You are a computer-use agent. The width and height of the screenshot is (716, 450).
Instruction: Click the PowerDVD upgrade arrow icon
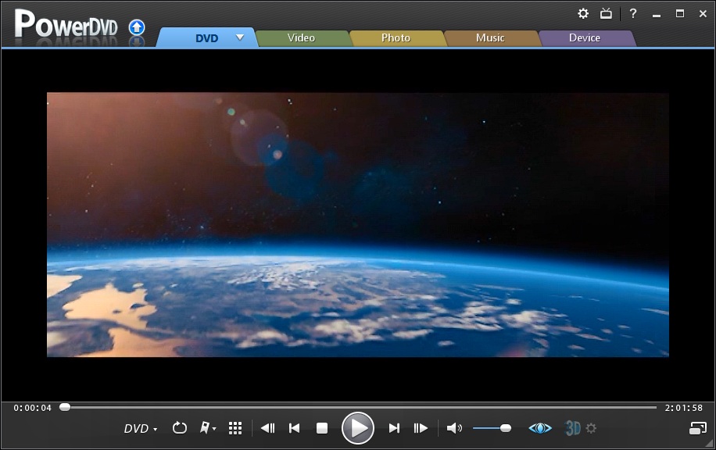[x=137, y=28]
